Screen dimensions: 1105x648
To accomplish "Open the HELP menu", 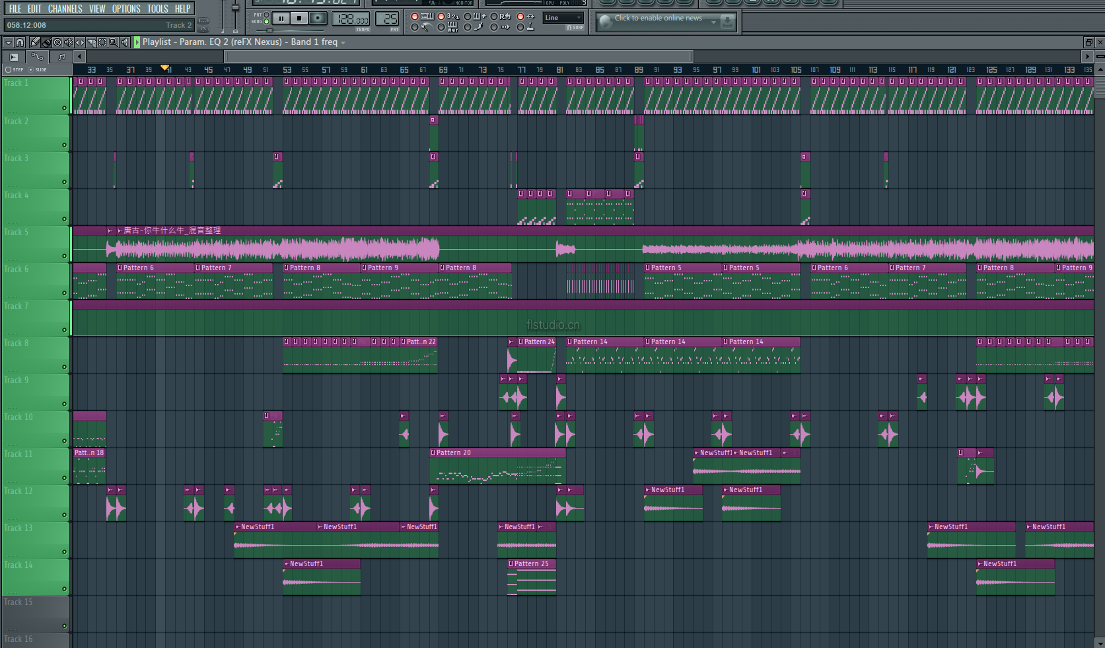I will 182,9.
